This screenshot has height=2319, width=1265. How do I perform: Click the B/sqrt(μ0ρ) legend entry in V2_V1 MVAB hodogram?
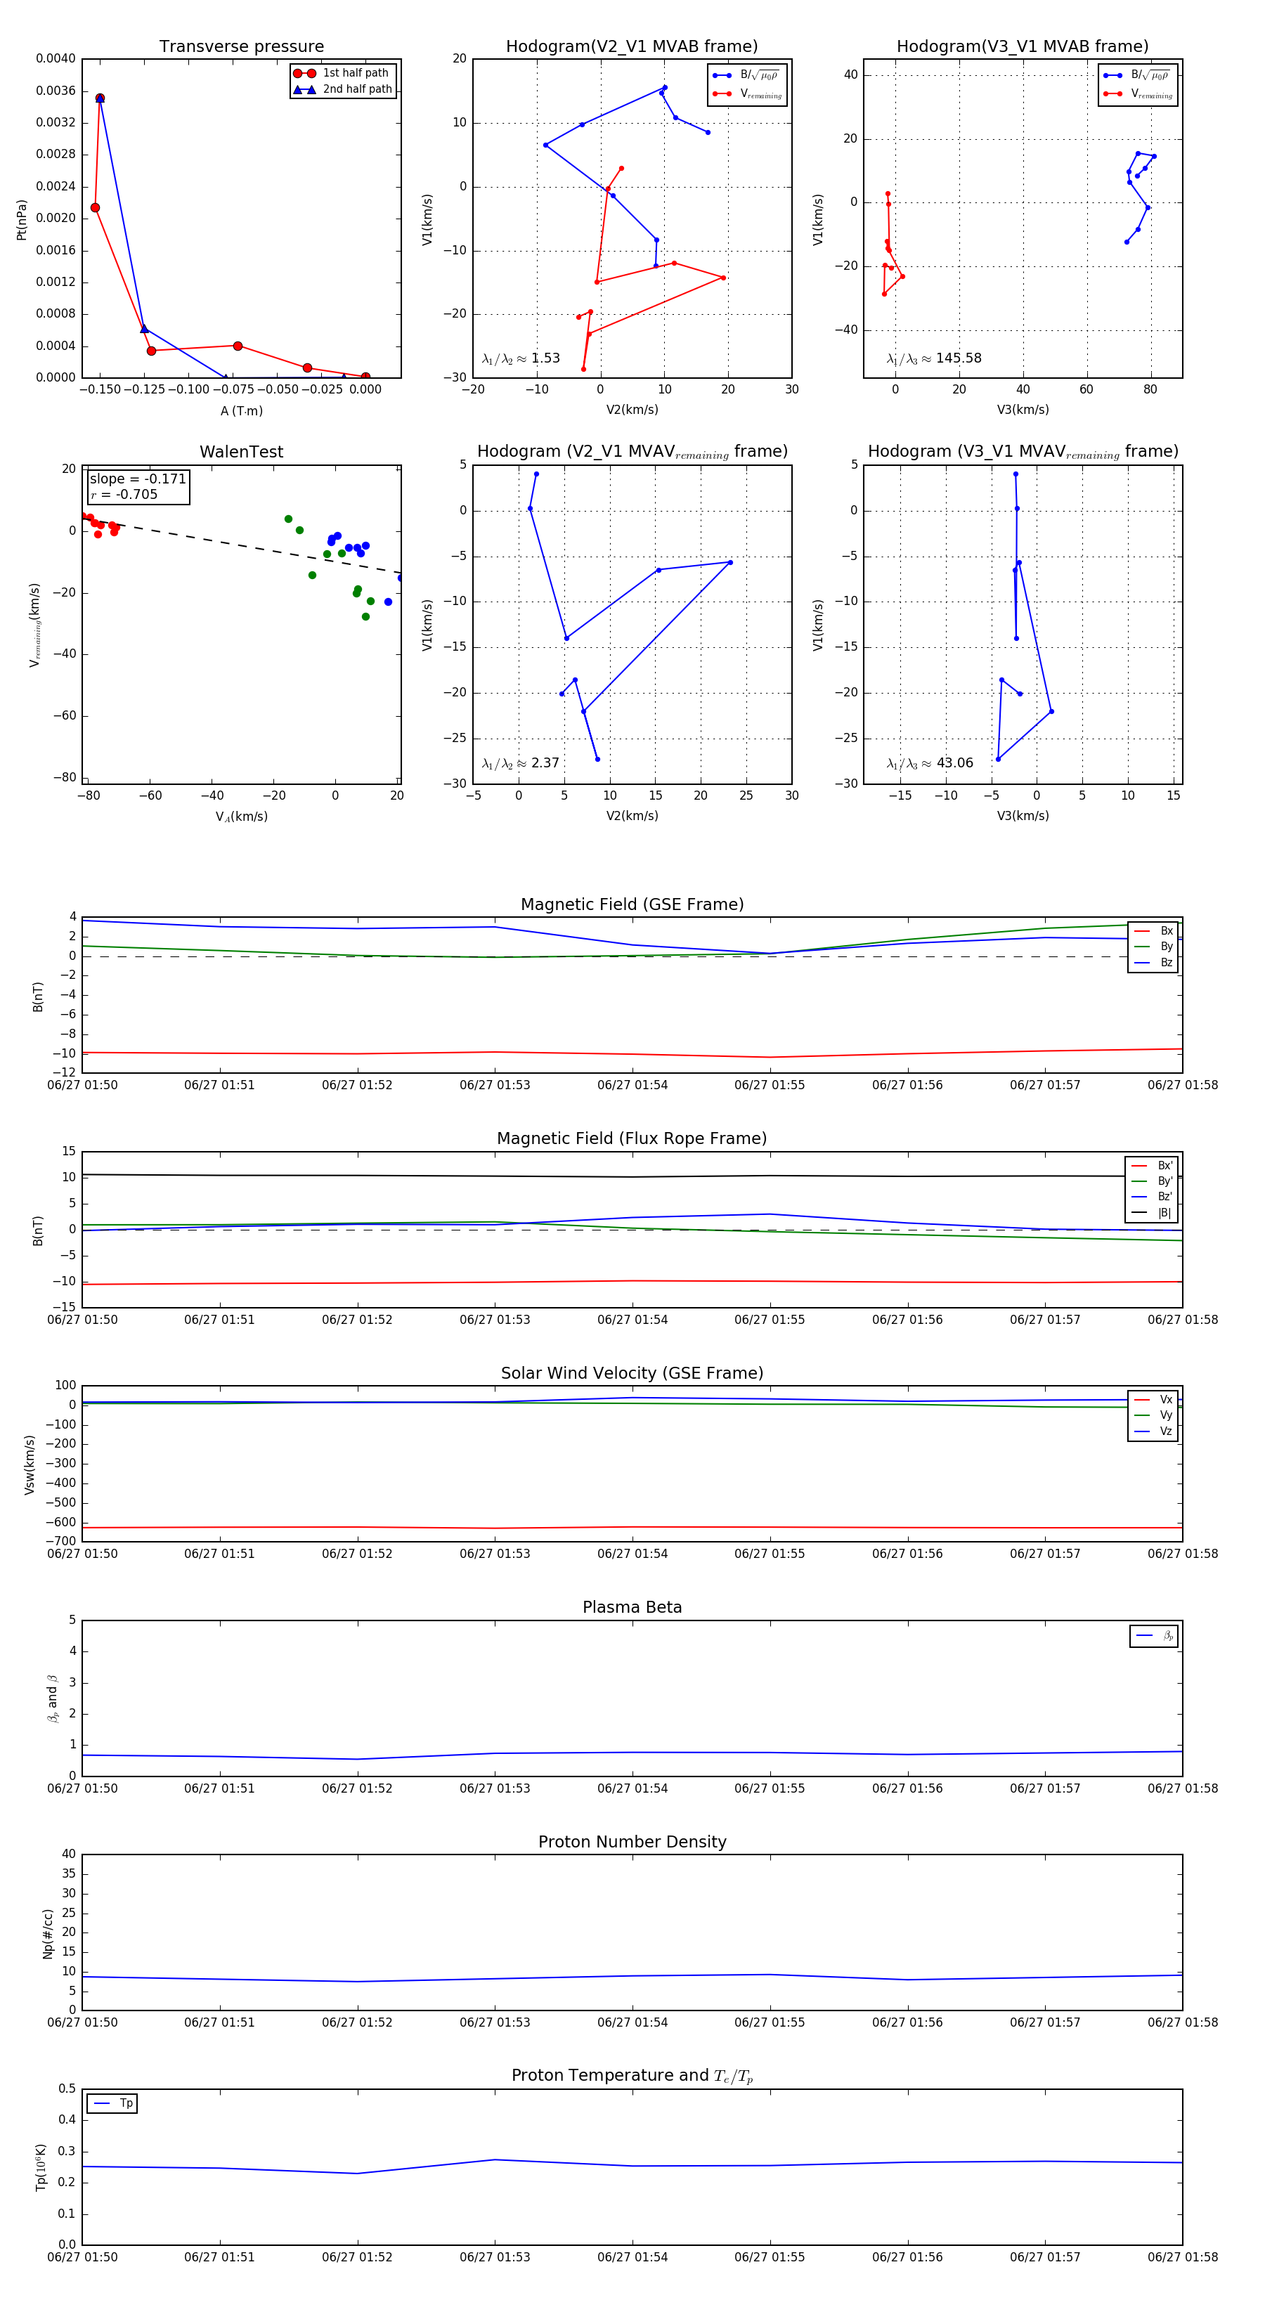[x=747, y=74]
